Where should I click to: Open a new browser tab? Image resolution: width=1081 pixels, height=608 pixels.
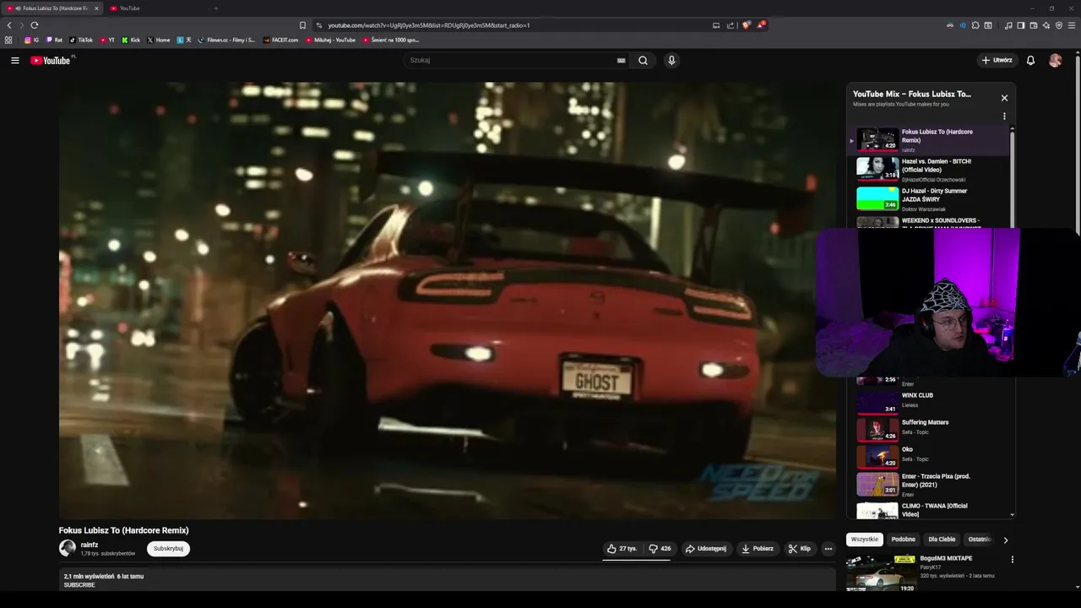[215, 8]
